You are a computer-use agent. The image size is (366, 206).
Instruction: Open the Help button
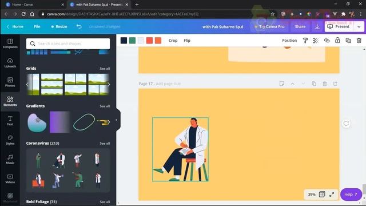coord(351,195)
